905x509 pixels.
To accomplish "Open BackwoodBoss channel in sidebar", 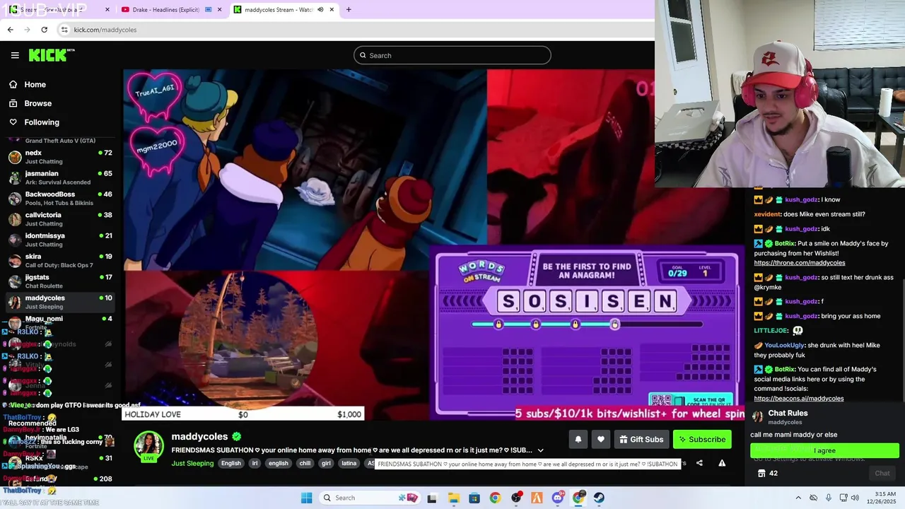I will pos(60,198).
